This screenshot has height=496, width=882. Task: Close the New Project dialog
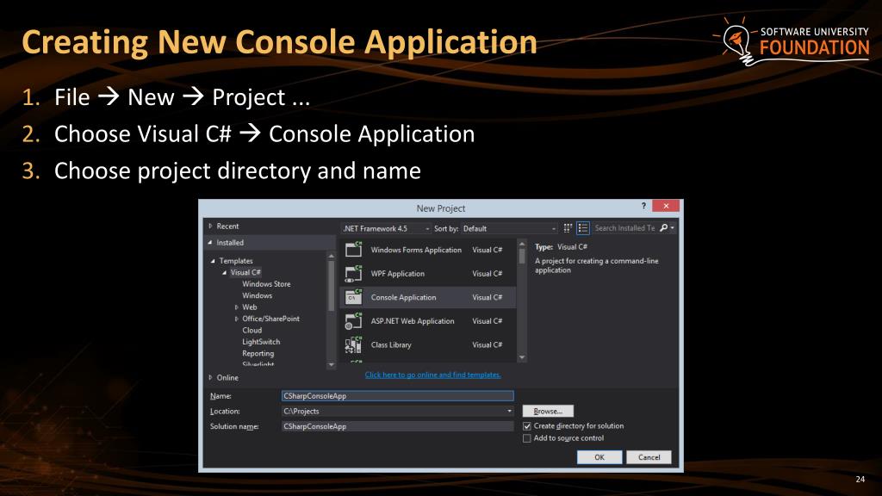pos(666,206)
